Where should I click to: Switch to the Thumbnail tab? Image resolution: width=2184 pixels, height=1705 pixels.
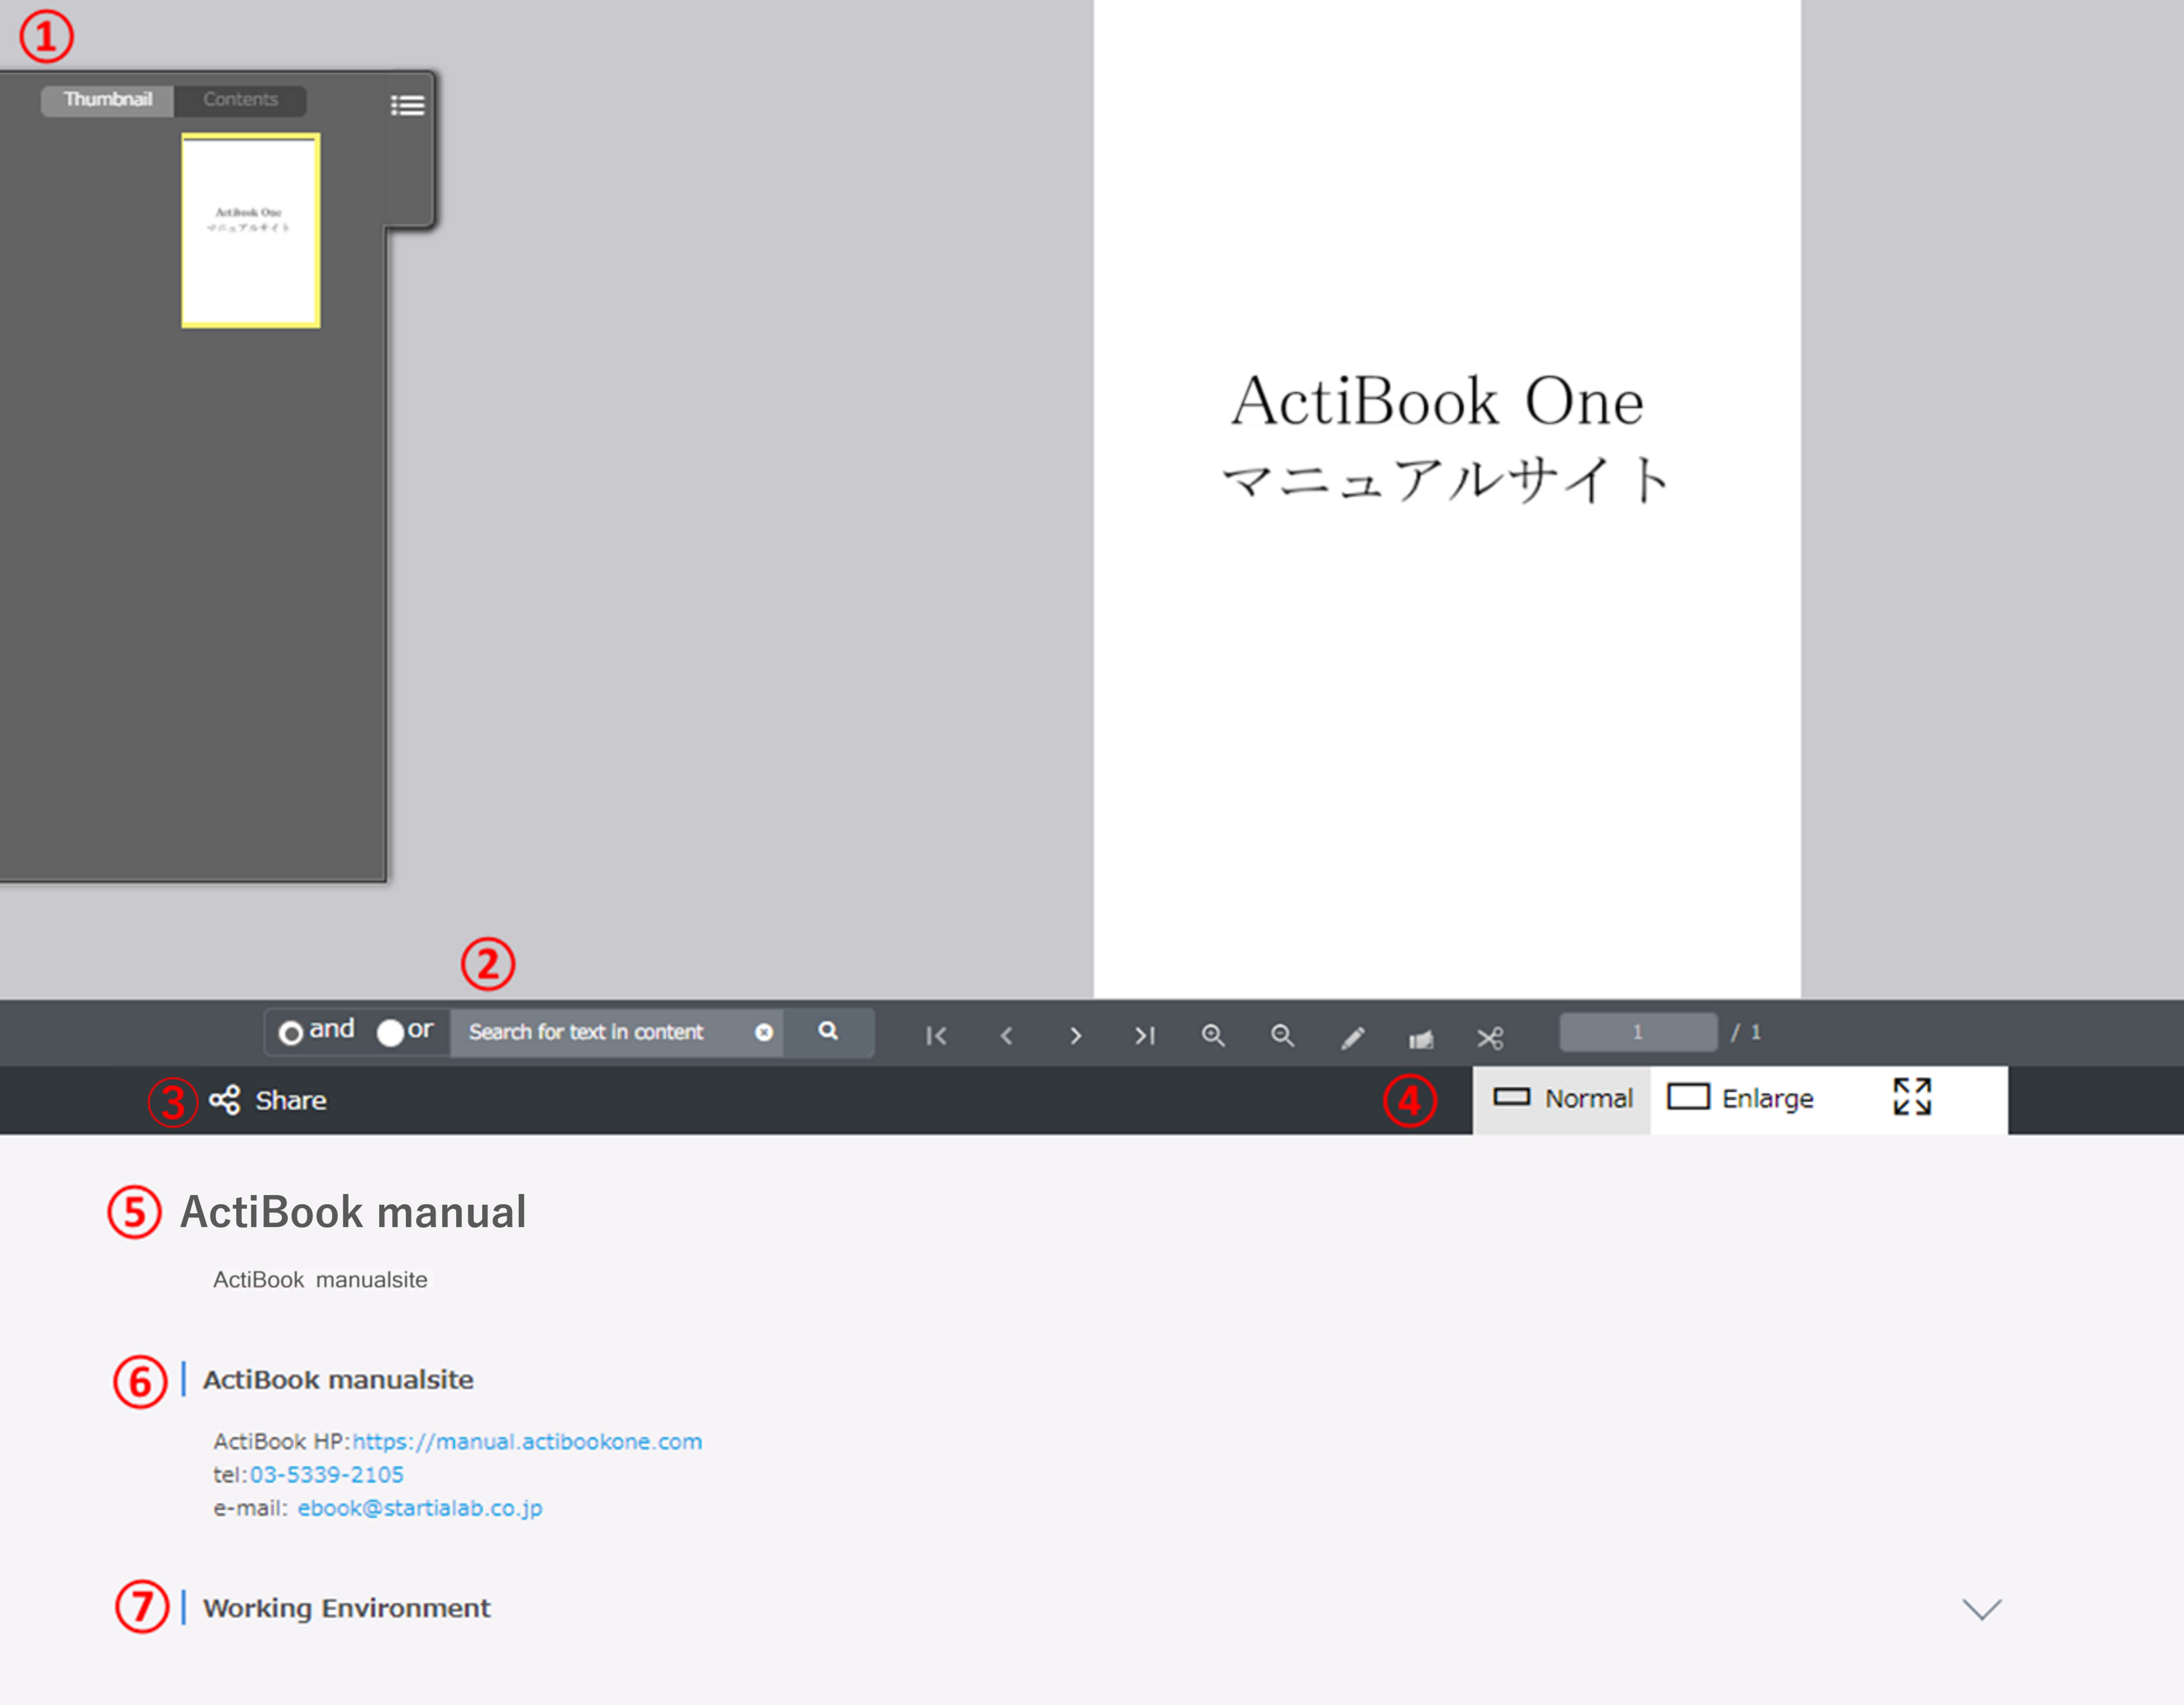[108, 100]
